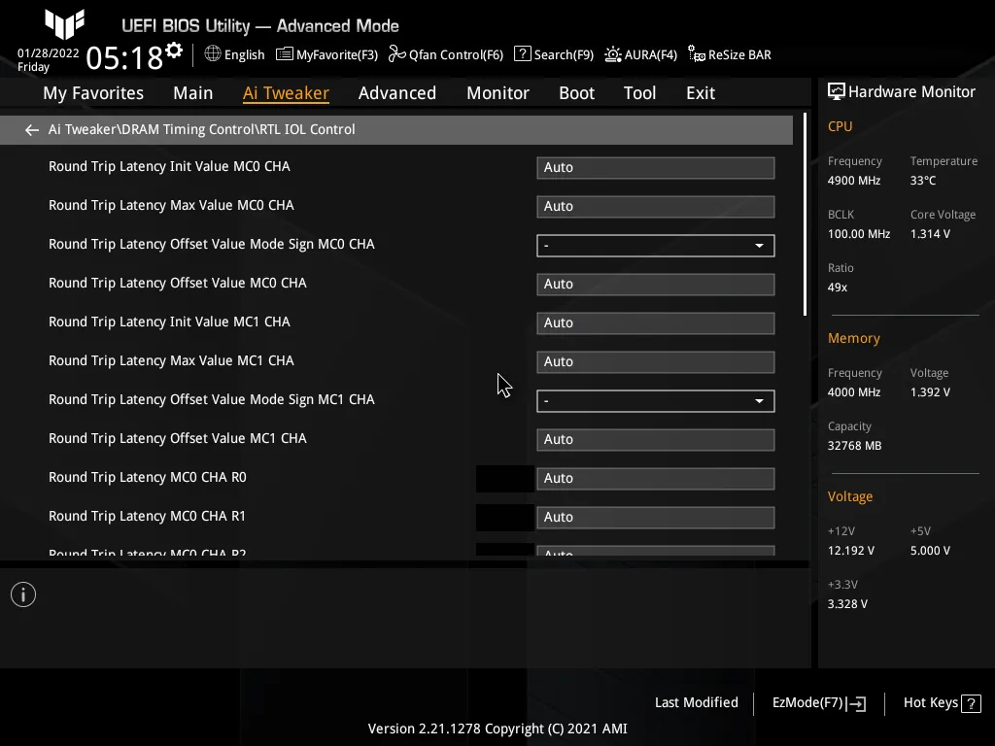Select the Ai Tweaker tab
The image size is (995, 746).
click(287, 93)
